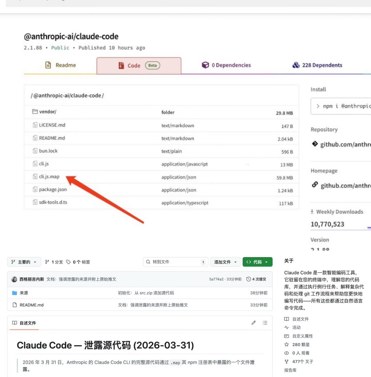Click the npm install command box
This screenshot has height=377, width=371.
coord(341,106)
